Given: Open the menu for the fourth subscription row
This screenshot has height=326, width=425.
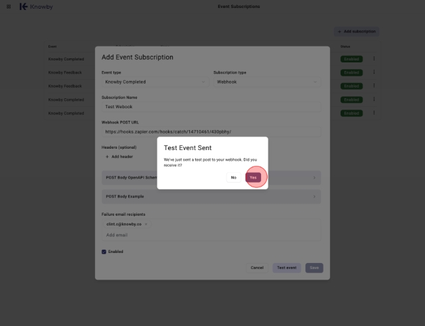Looking at the screenshot, I should [x=374, y=99].
